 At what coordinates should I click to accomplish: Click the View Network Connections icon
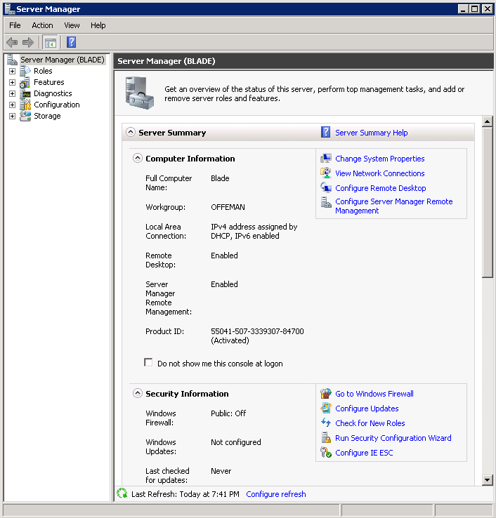click(326, 173)
